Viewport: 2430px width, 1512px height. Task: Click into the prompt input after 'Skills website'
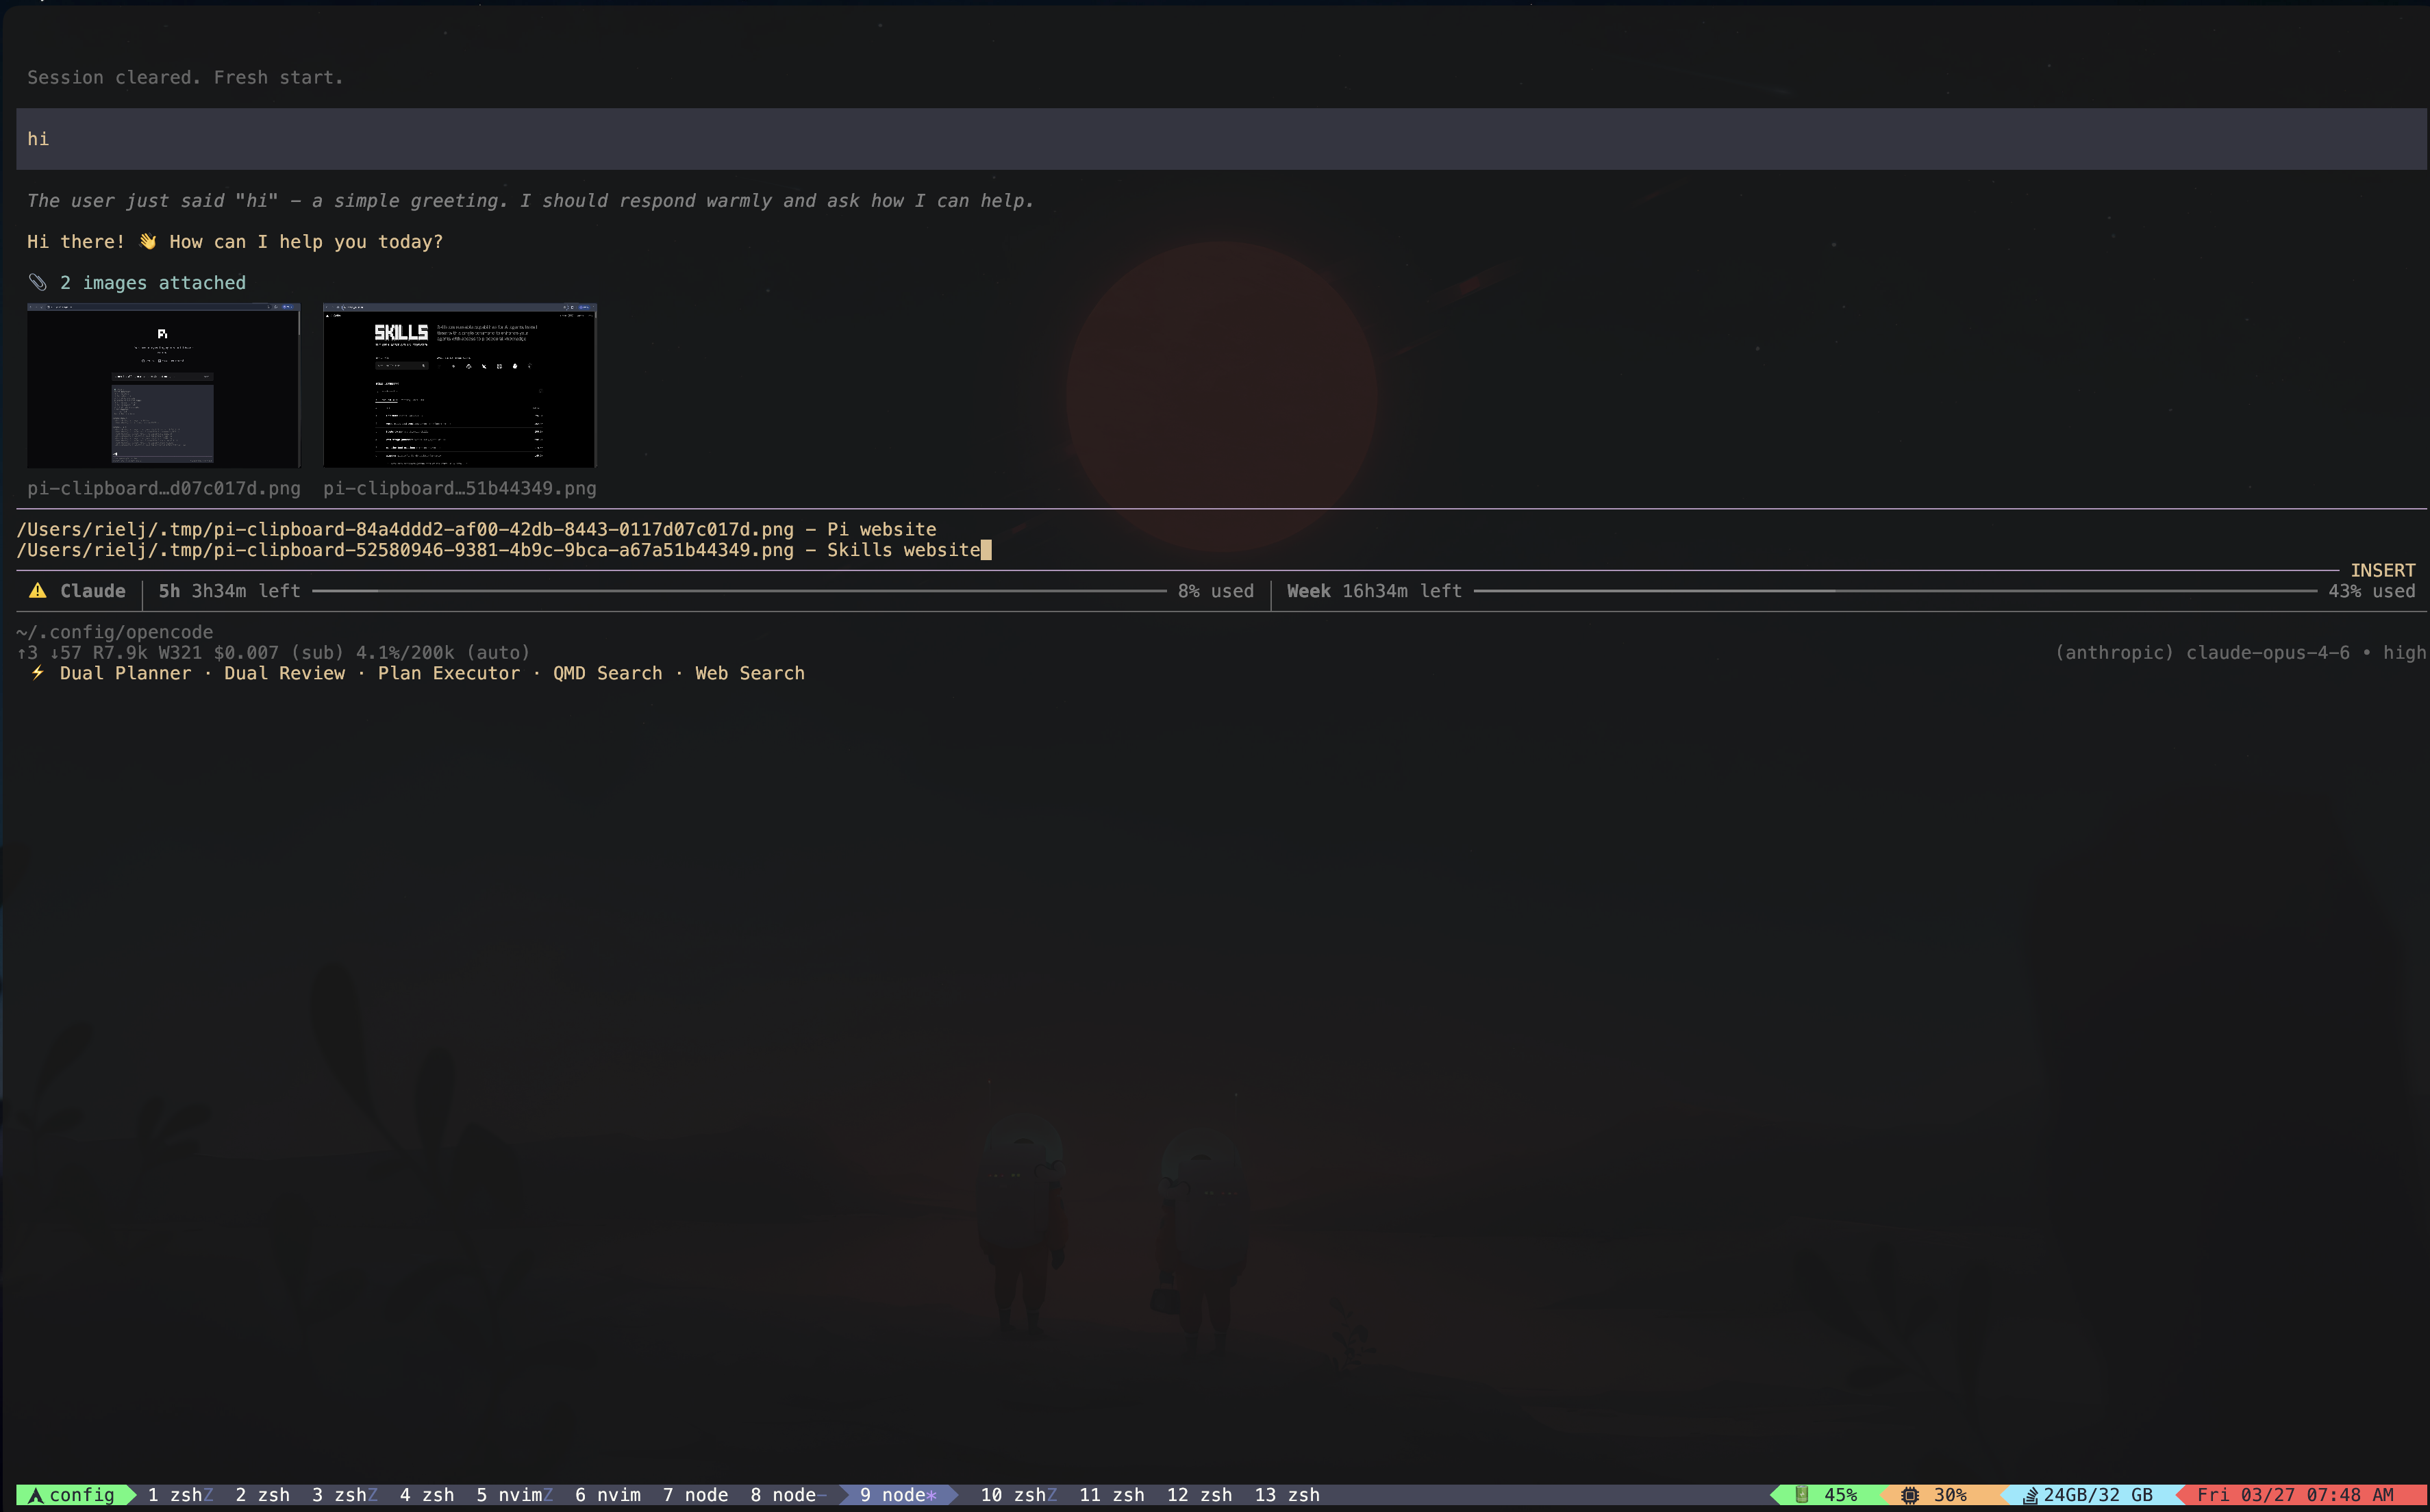coord(986,550)
